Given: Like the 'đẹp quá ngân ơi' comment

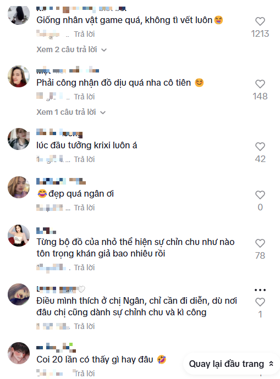Looking at the screenshot, I should [x=260, y=195].
